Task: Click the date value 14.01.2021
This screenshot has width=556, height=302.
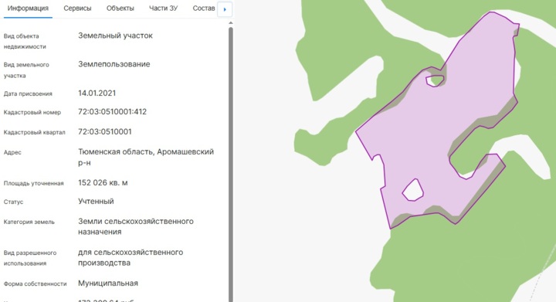Action: point(97,93)
